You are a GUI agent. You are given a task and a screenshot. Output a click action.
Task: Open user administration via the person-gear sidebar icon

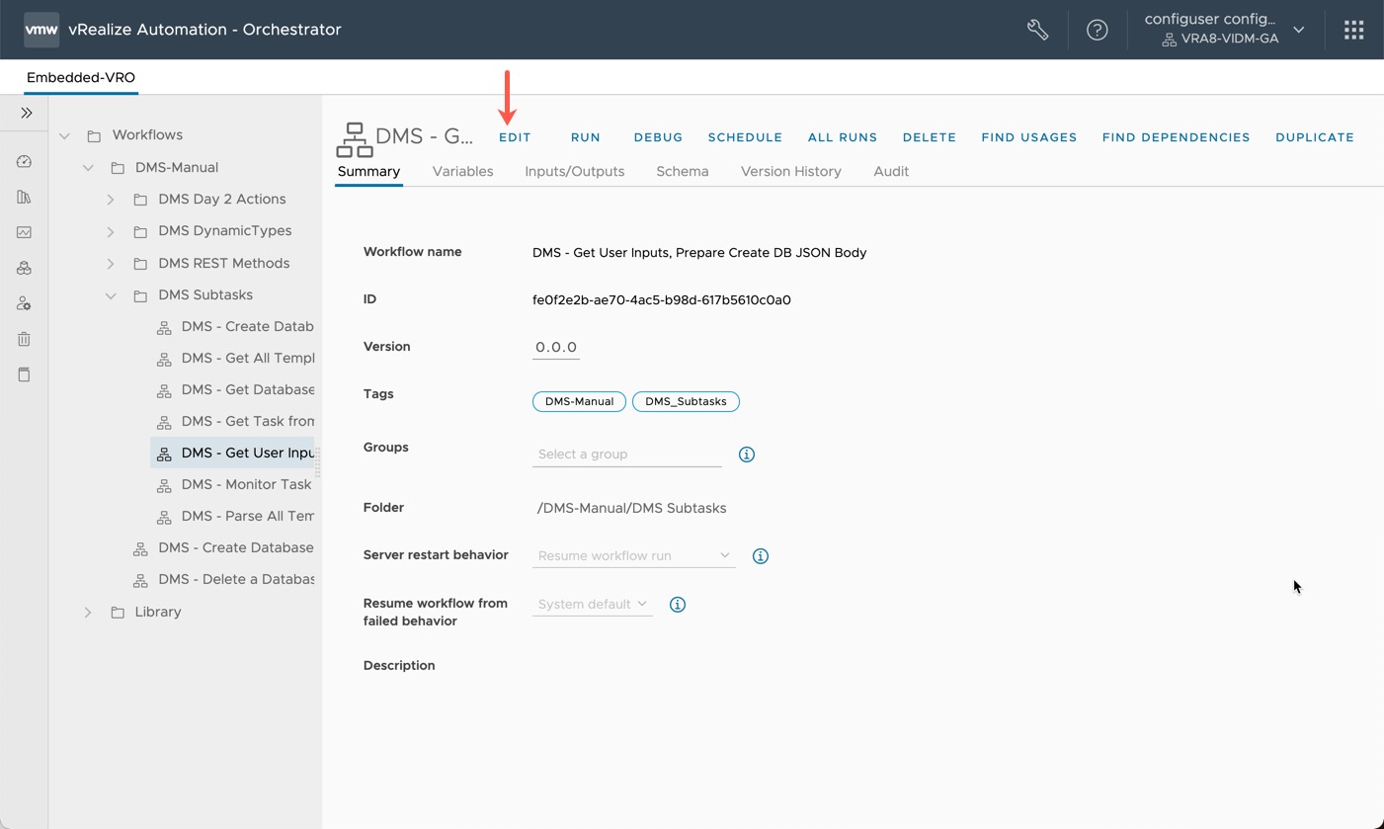click(24, 303)
